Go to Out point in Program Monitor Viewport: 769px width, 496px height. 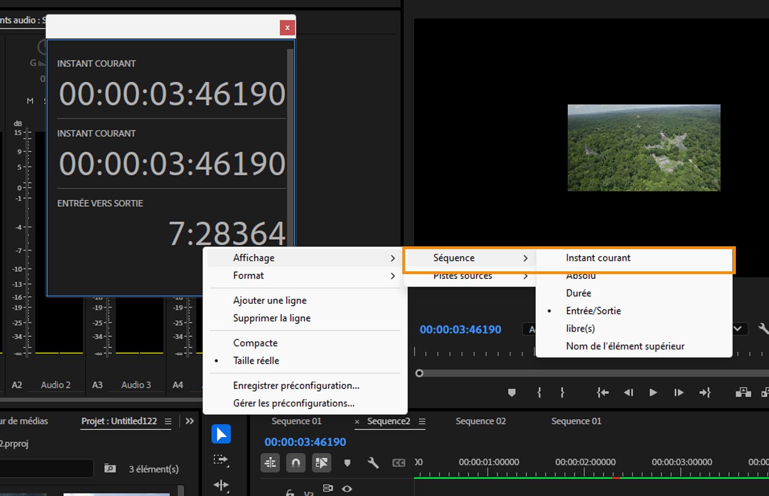705,393
